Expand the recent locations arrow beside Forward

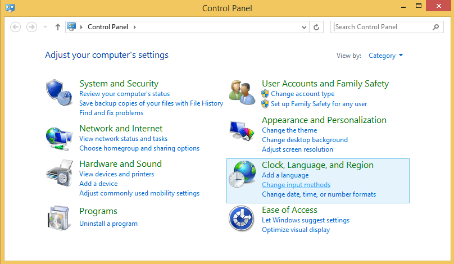(45, 27)
